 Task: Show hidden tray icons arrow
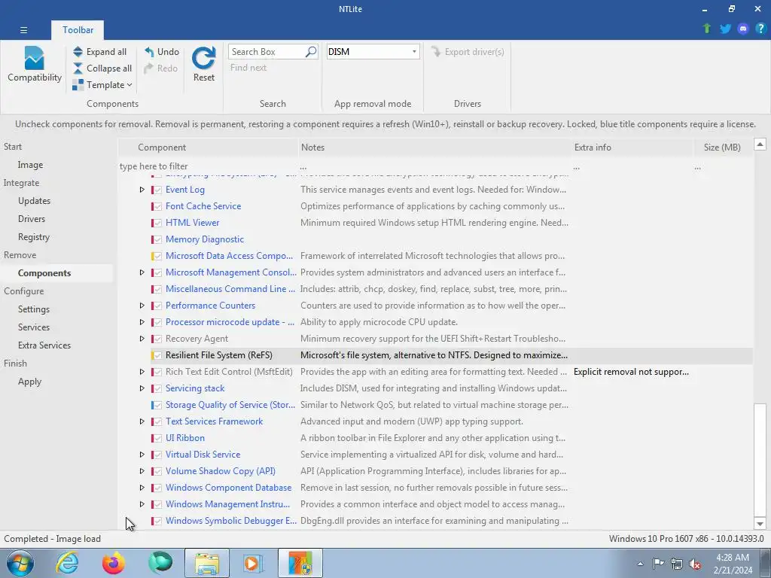(640, 564)
